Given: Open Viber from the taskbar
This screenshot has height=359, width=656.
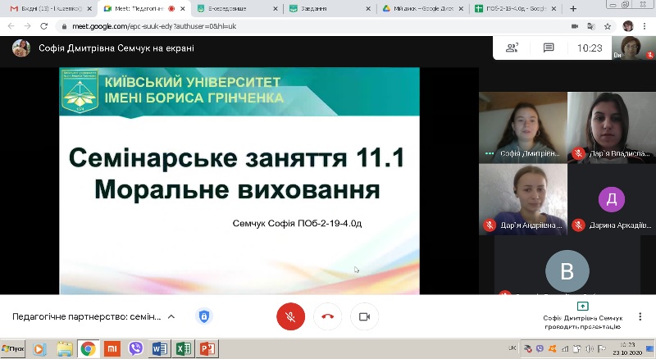Looking at the screenshot, I should 135,348.
